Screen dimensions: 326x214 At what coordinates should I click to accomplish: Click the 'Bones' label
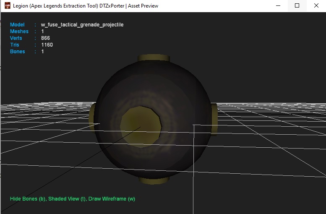coord(18,51)
